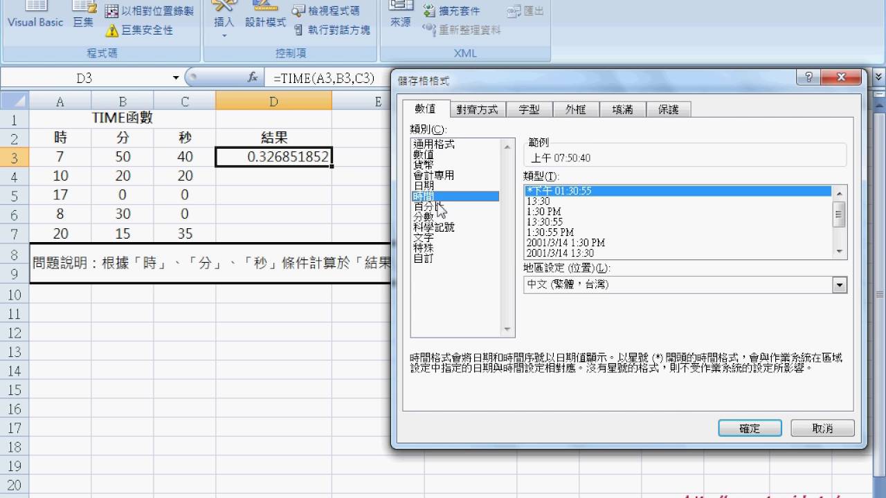Image resolution: width=886 pixels, height=498 pixels.
Task: Click column A header
Action: [x=60, y=101]
